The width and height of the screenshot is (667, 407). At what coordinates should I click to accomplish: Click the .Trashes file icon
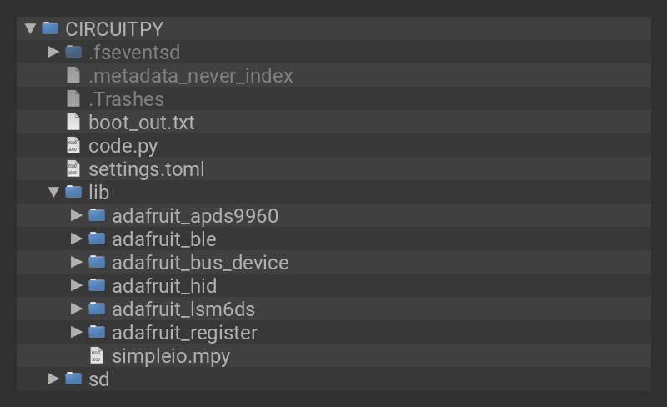click(73, 99)
